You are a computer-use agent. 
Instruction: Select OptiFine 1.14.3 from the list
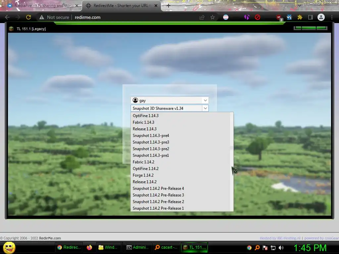pyautogui.click(x=180, y=115)
